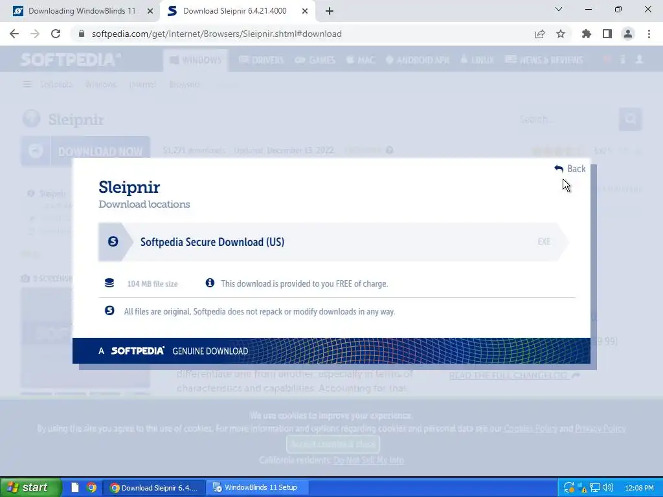663x497 pixels.
Task: Click Do Not Sell My Info link
Action: point(368,460)
